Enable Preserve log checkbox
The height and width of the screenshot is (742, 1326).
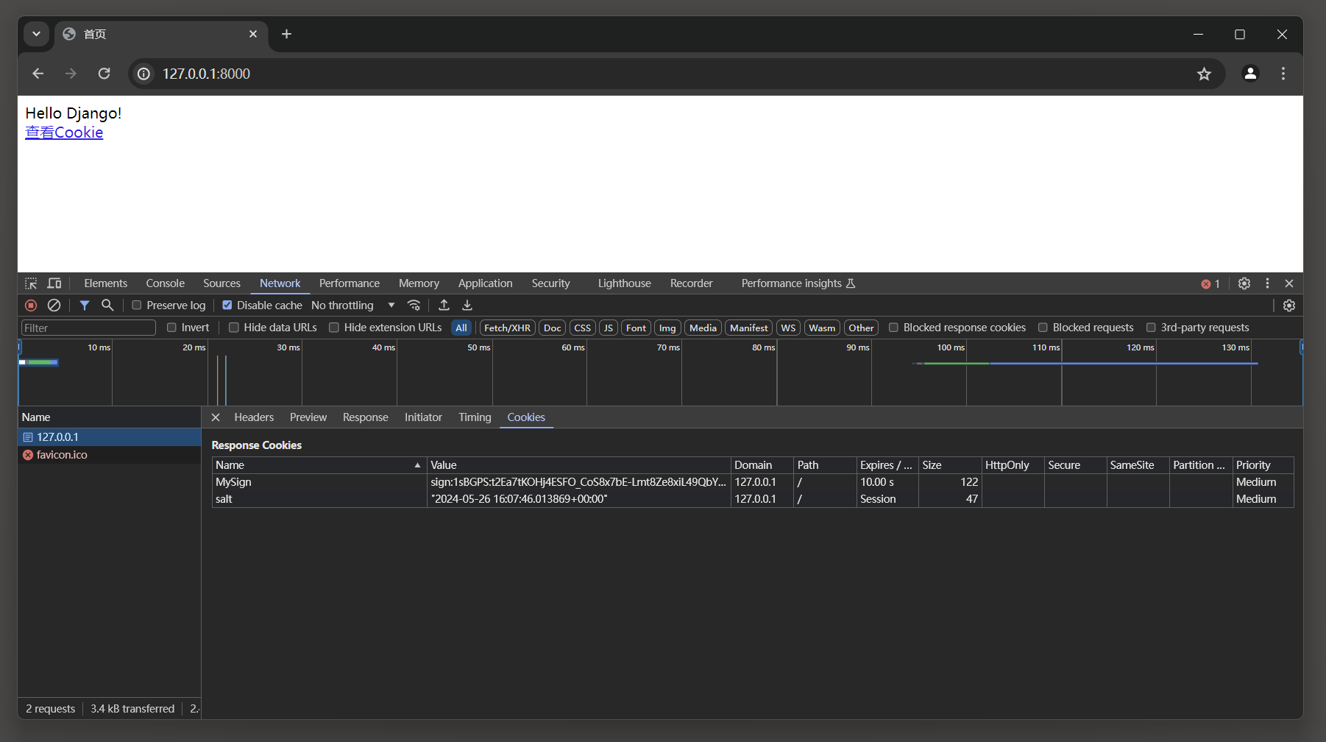coord(137,305)
